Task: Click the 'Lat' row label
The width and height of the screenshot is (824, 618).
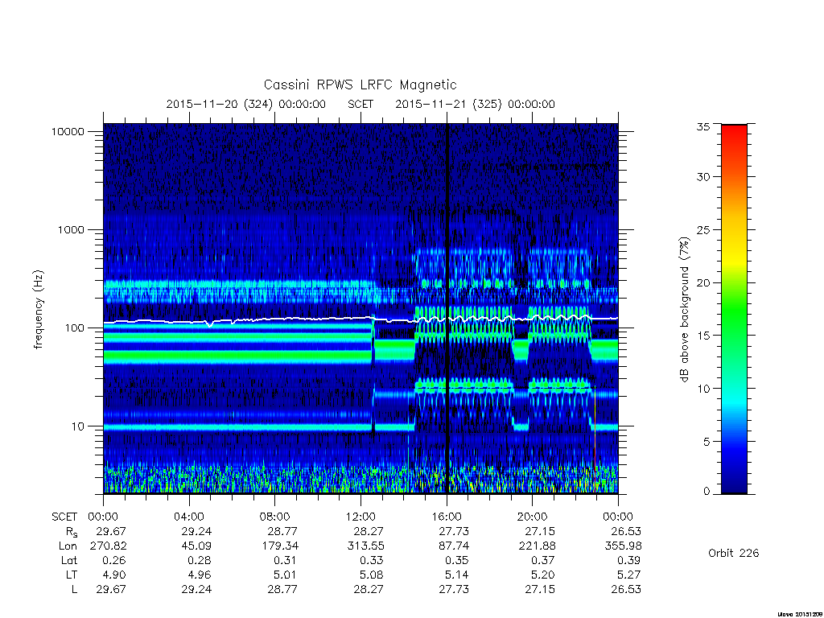Action: [x=69, y=560]
